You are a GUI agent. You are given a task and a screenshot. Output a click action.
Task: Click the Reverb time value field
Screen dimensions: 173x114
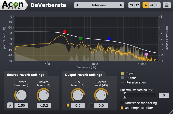(x=21, y=105)
